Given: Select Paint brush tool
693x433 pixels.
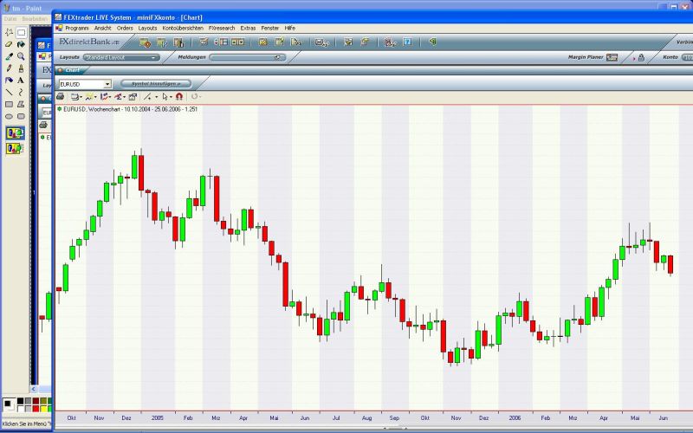Looking at the screenshot, I should pyautogui.click(x=21, y=68).
